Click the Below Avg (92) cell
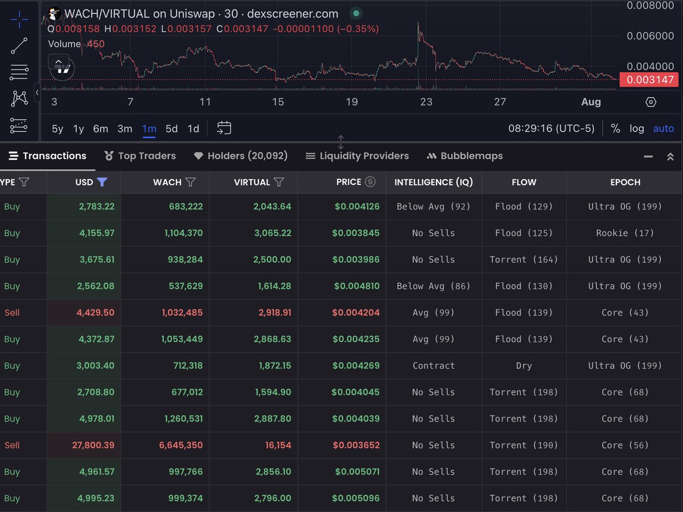Image resolution: width=683 pixels, height=512 pixels. click(x=434, y=207)
